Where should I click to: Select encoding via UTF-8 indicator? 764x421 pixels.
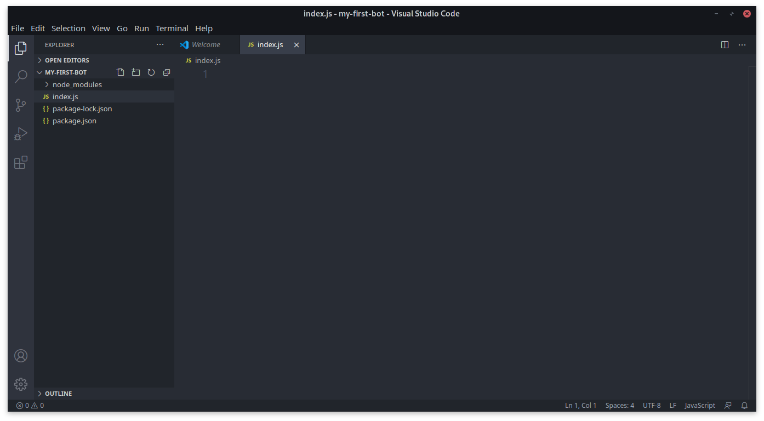click(652, 406)
